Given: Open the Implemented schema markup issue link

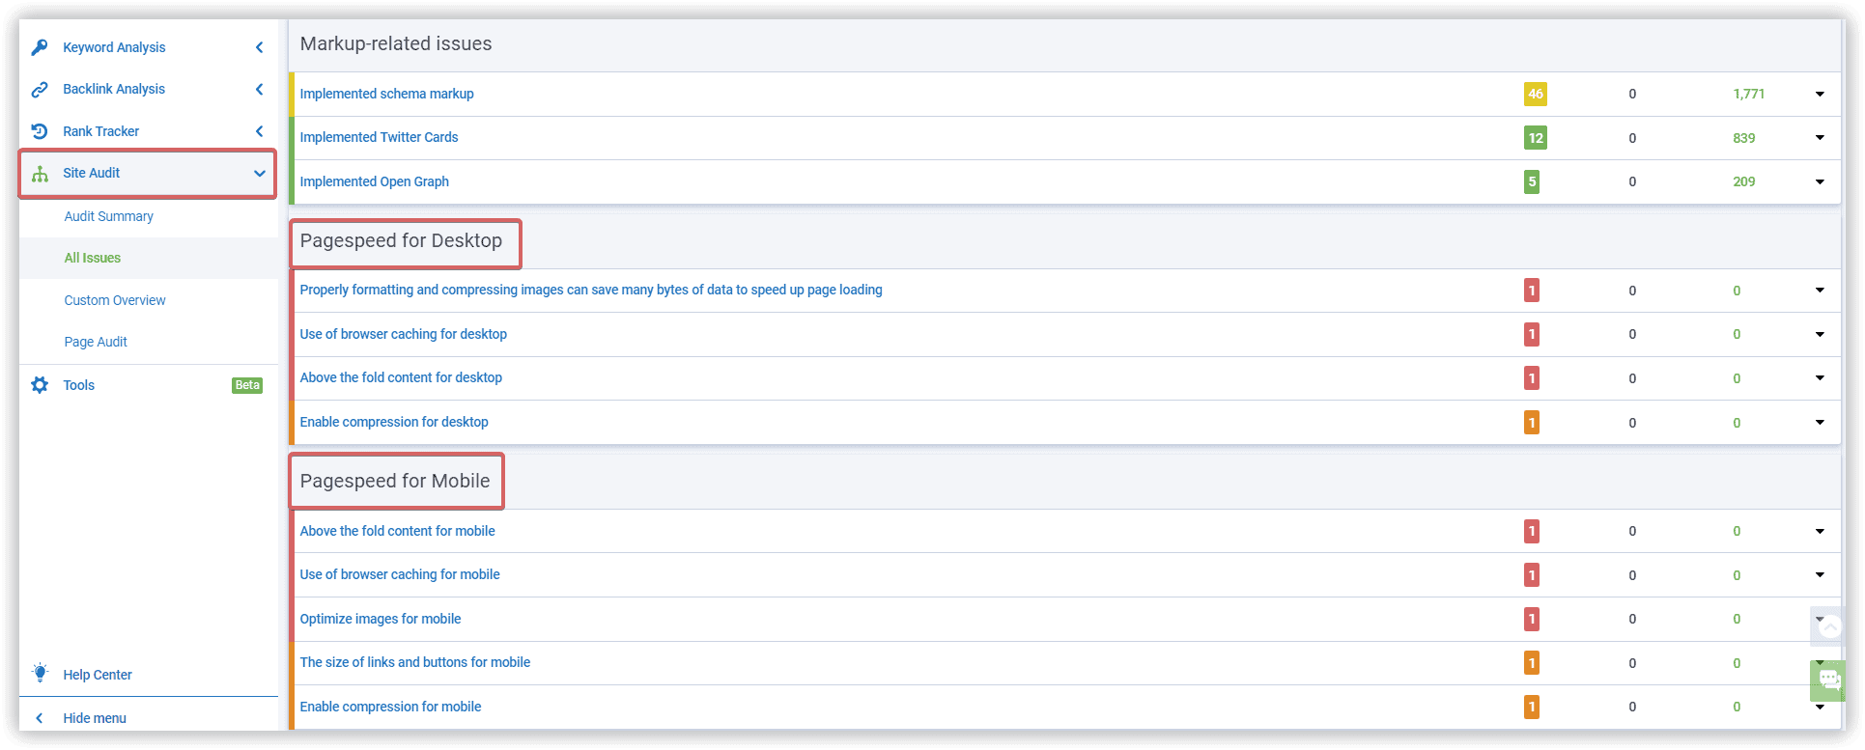Looking at the screenshot, I should 386,94.
